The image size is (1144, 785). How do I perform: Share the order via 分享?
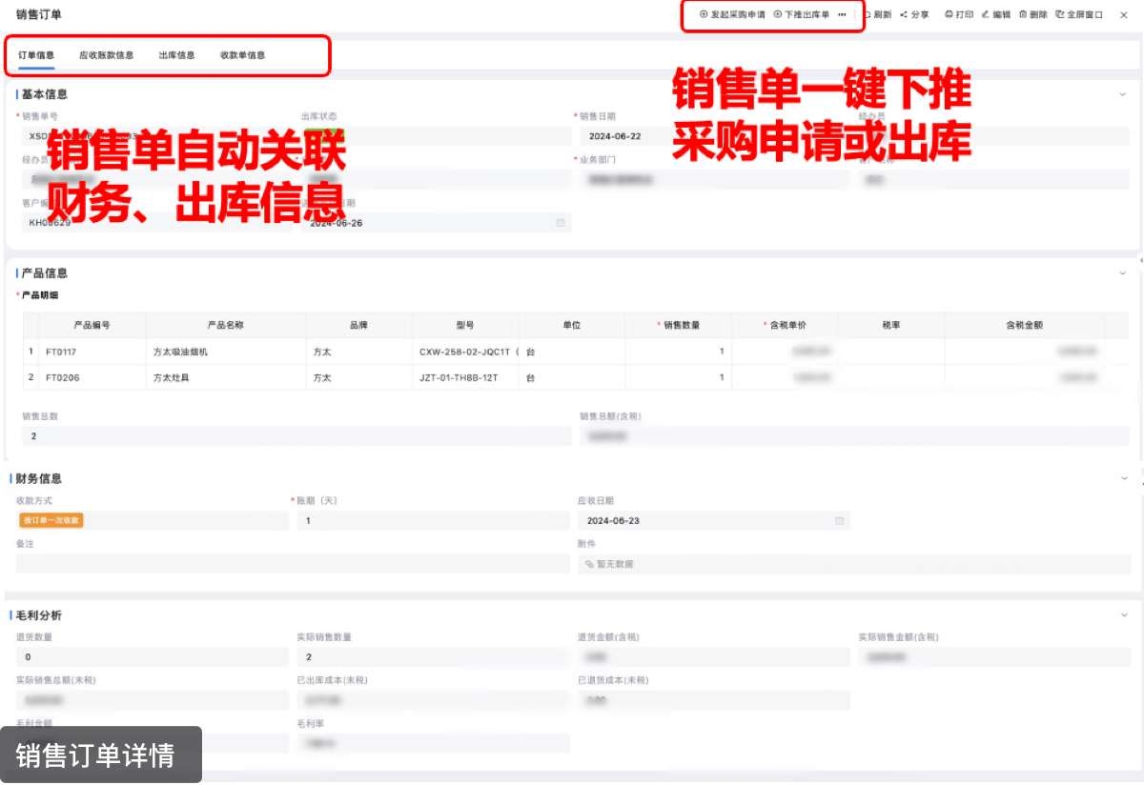914,15
